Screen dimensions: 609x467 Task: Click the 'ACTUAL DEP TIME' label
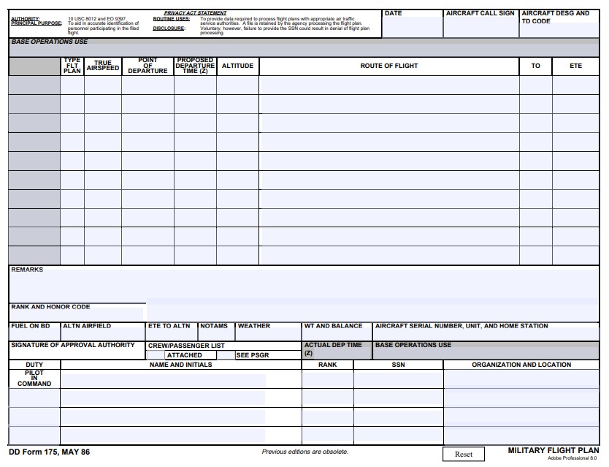pos(333,345)
